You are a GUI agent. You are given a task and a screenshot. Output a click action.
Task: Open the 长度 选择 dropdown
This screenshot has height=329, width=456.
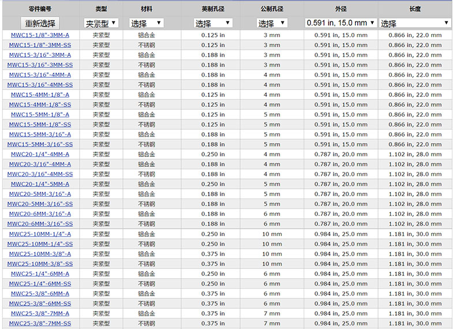(414, 24)
